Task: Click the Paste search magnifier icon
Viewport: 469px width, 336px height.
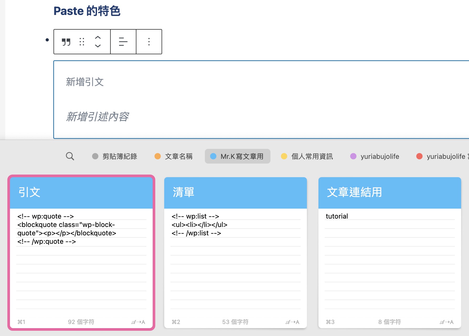Action: pyautogui.click(x=70, y=156)
